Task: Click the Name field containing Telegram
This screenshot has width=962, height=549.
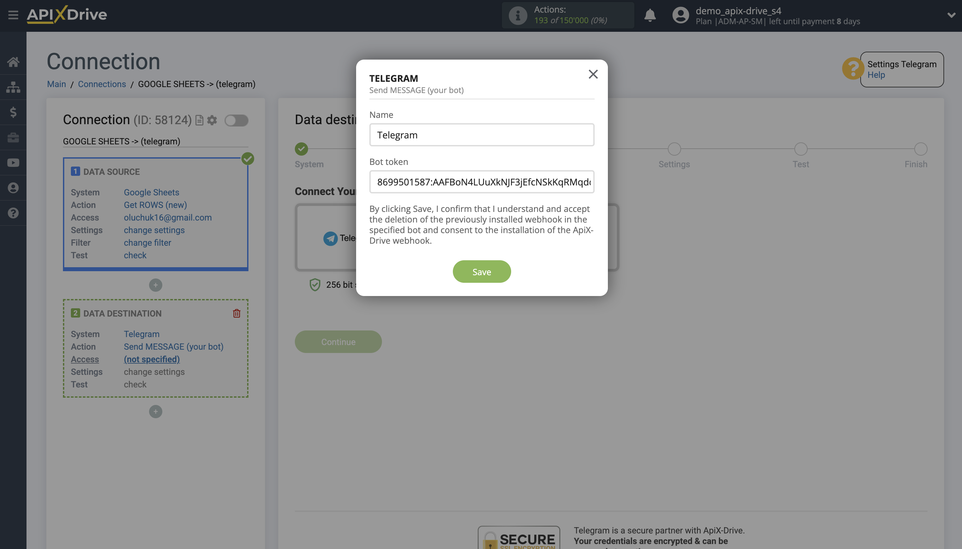Action: pyautogui.click(x=482, y=135)
